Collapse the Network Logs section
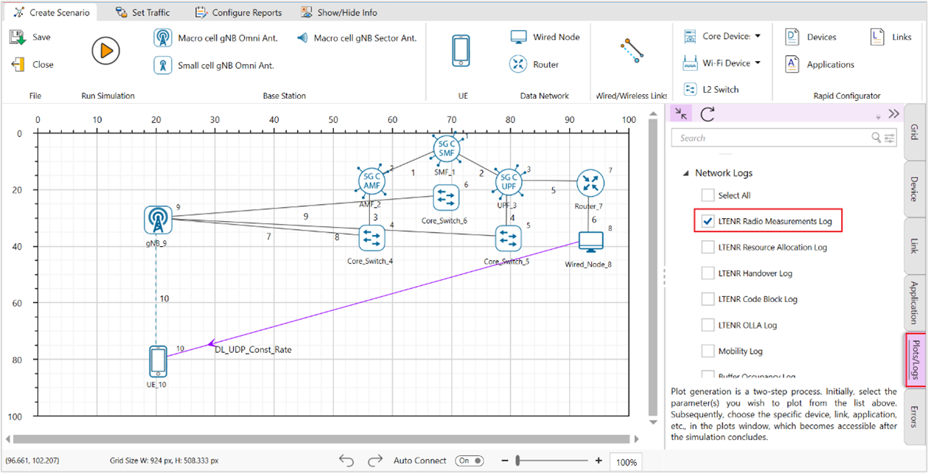 [685, 173]
